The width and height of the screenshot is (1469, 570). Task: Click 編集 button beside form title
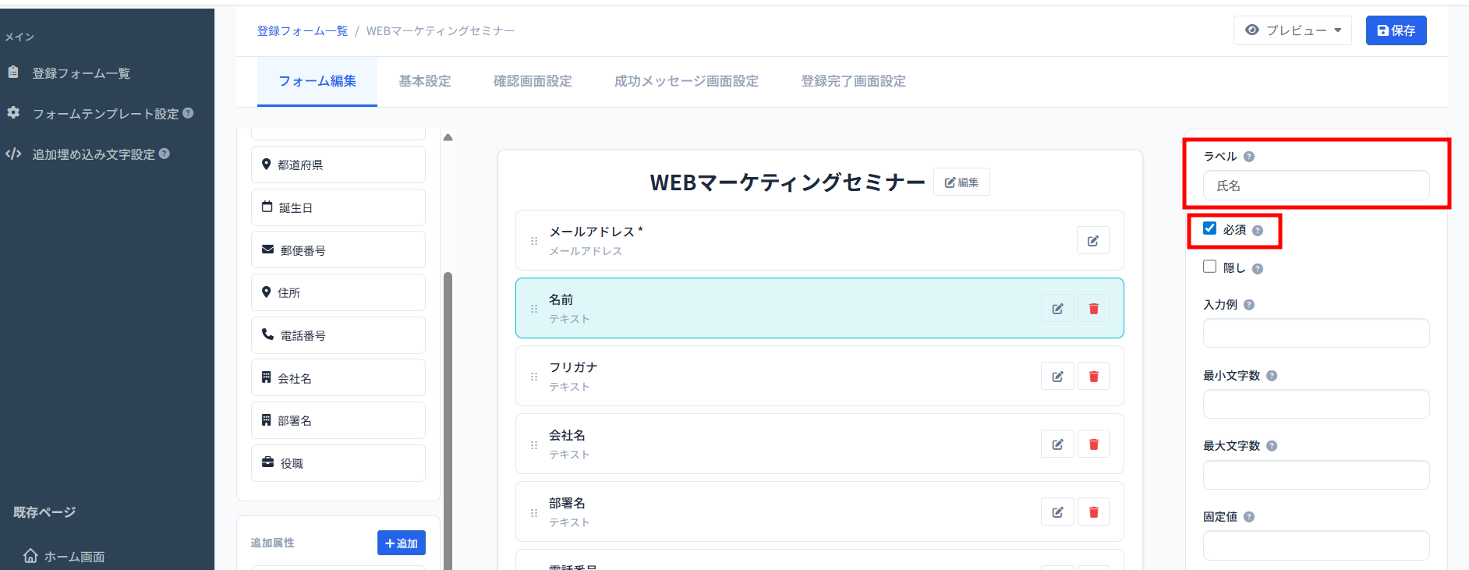(x=961, y=182)
